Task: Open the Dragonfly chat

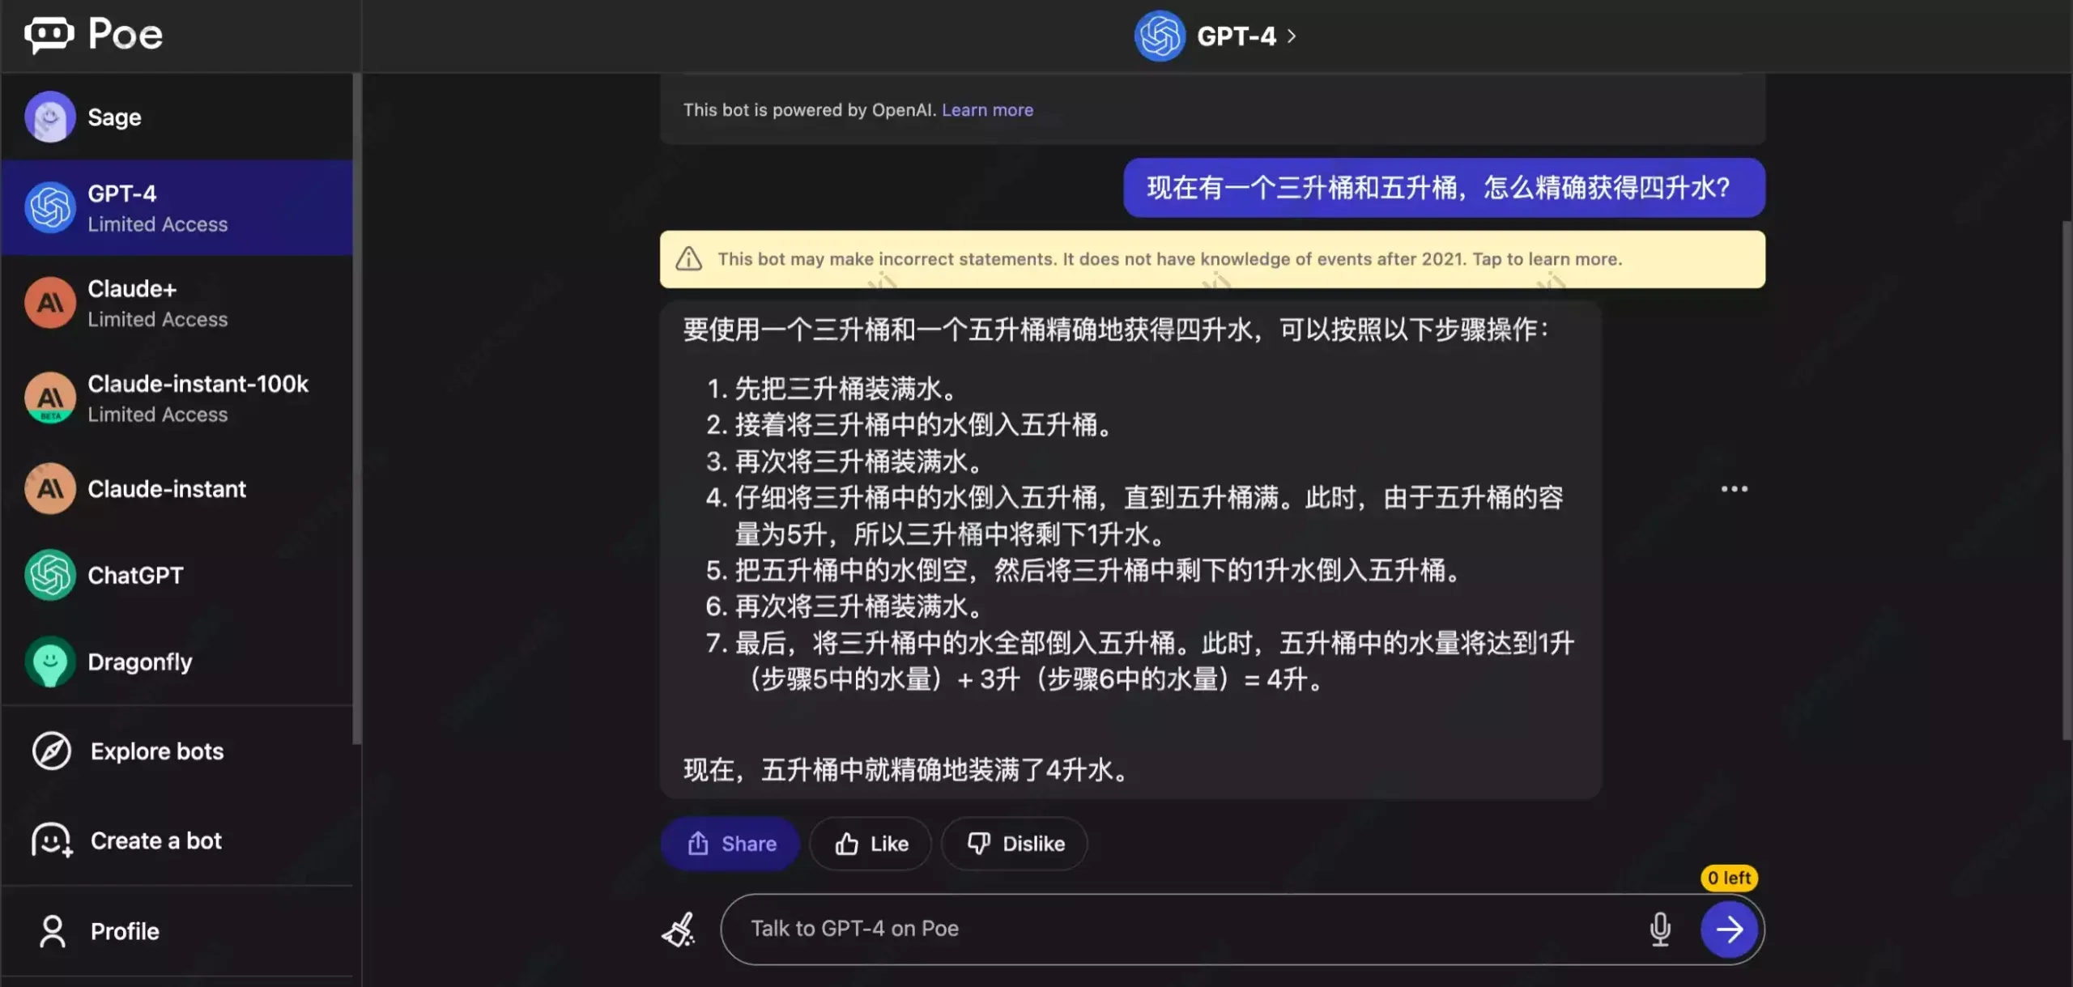Action: click(177, 662)
